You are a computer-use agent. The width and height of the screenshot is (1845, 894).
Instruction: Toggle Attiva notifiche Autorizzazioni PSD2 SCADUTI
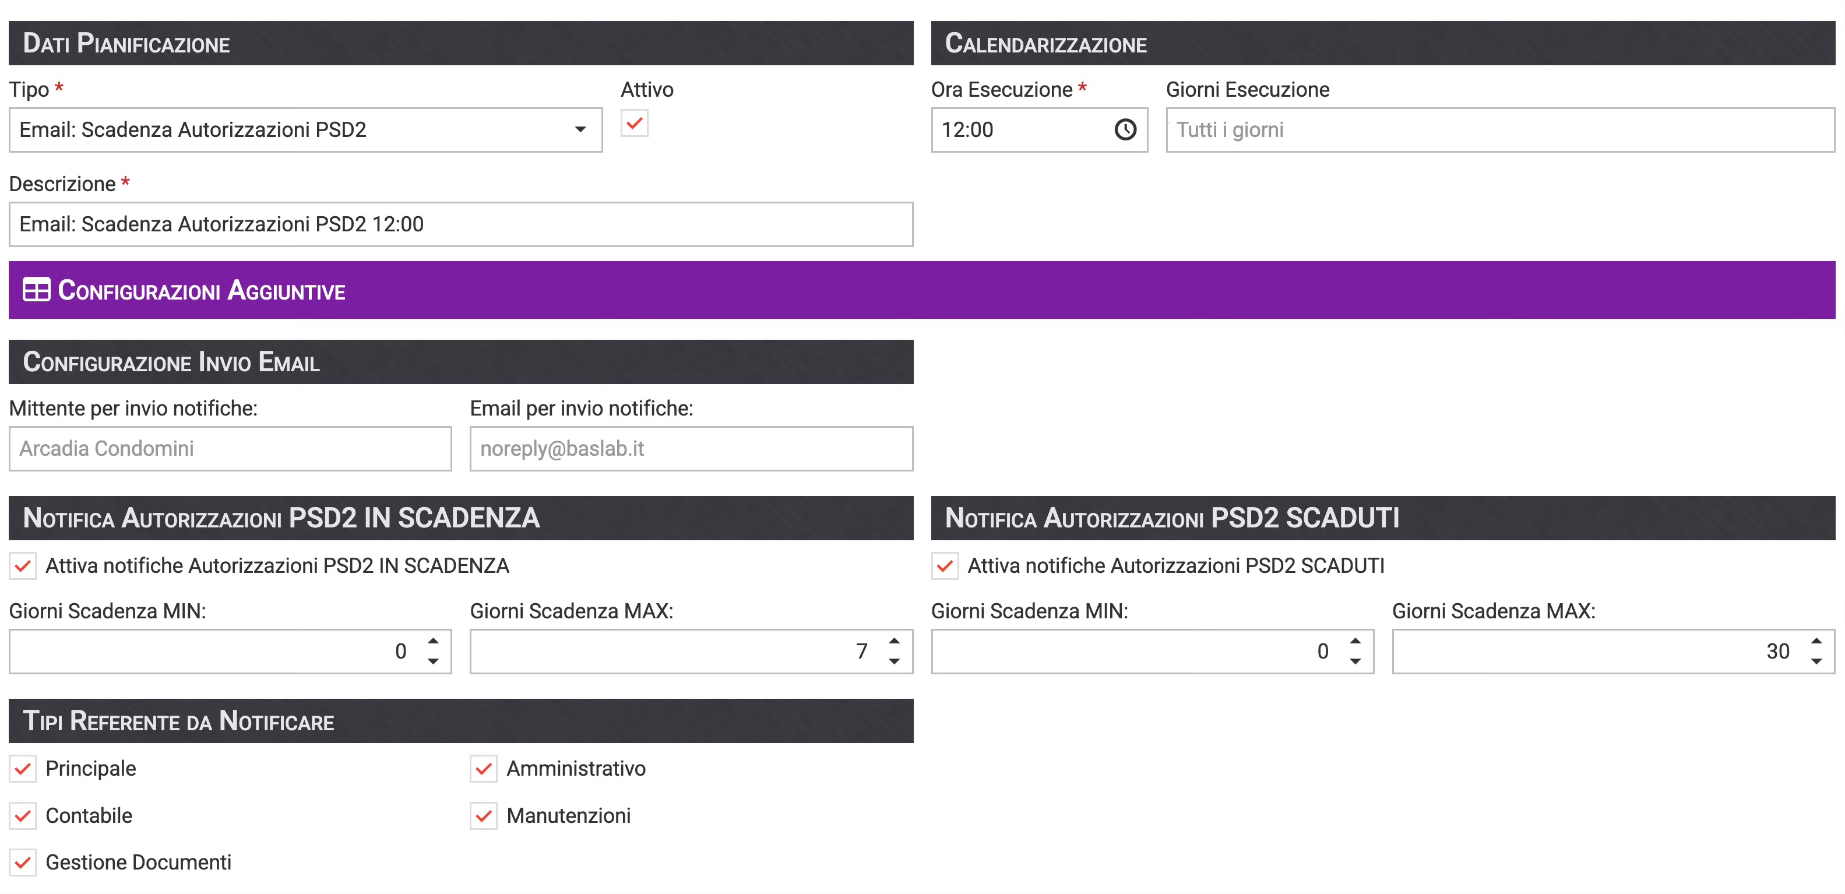(x=945, y=566)
